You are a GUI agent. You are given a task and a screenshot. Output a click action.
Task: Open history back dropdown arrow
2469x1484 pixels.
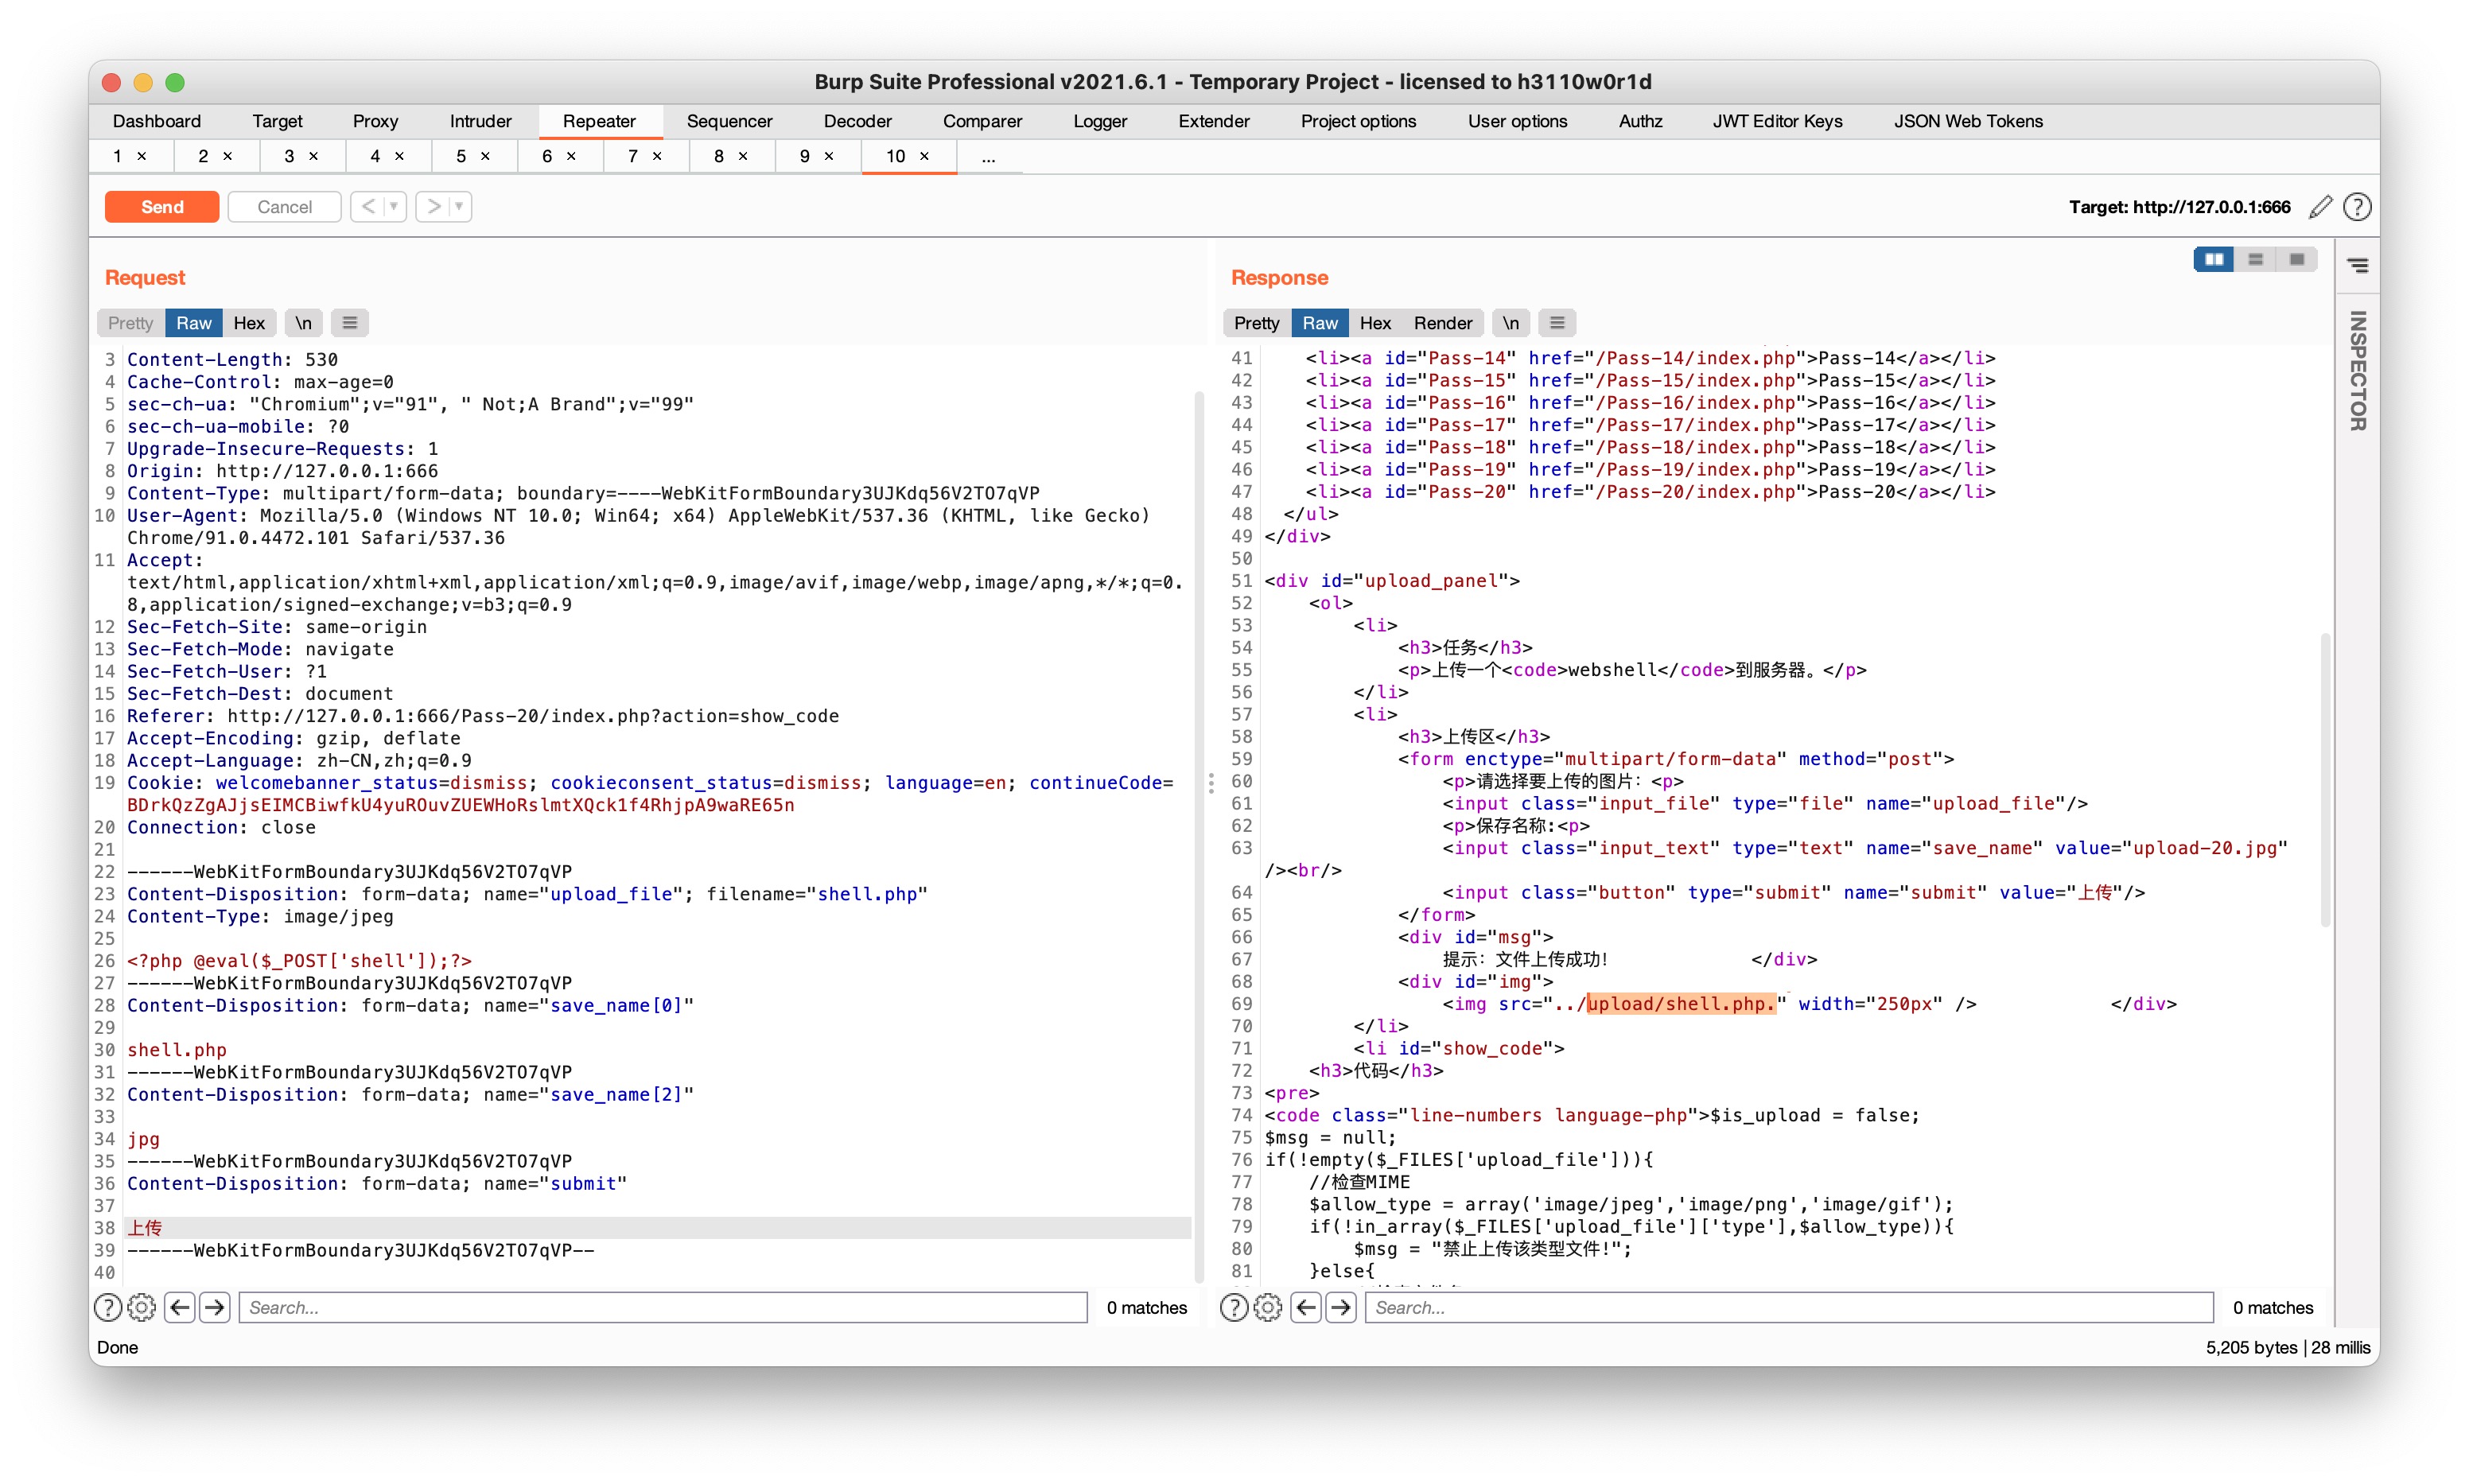tap(394, 207)
